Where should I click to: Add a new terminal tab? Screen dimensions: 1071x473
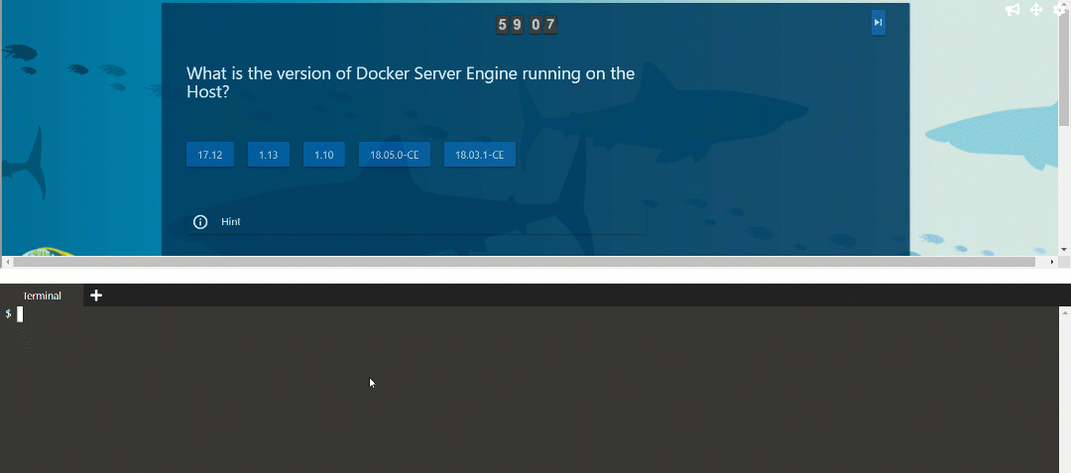click(96, 296)
